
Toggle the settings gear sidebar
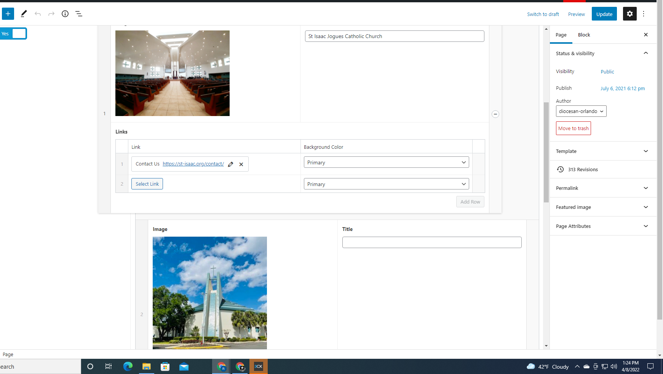point(629,14)
